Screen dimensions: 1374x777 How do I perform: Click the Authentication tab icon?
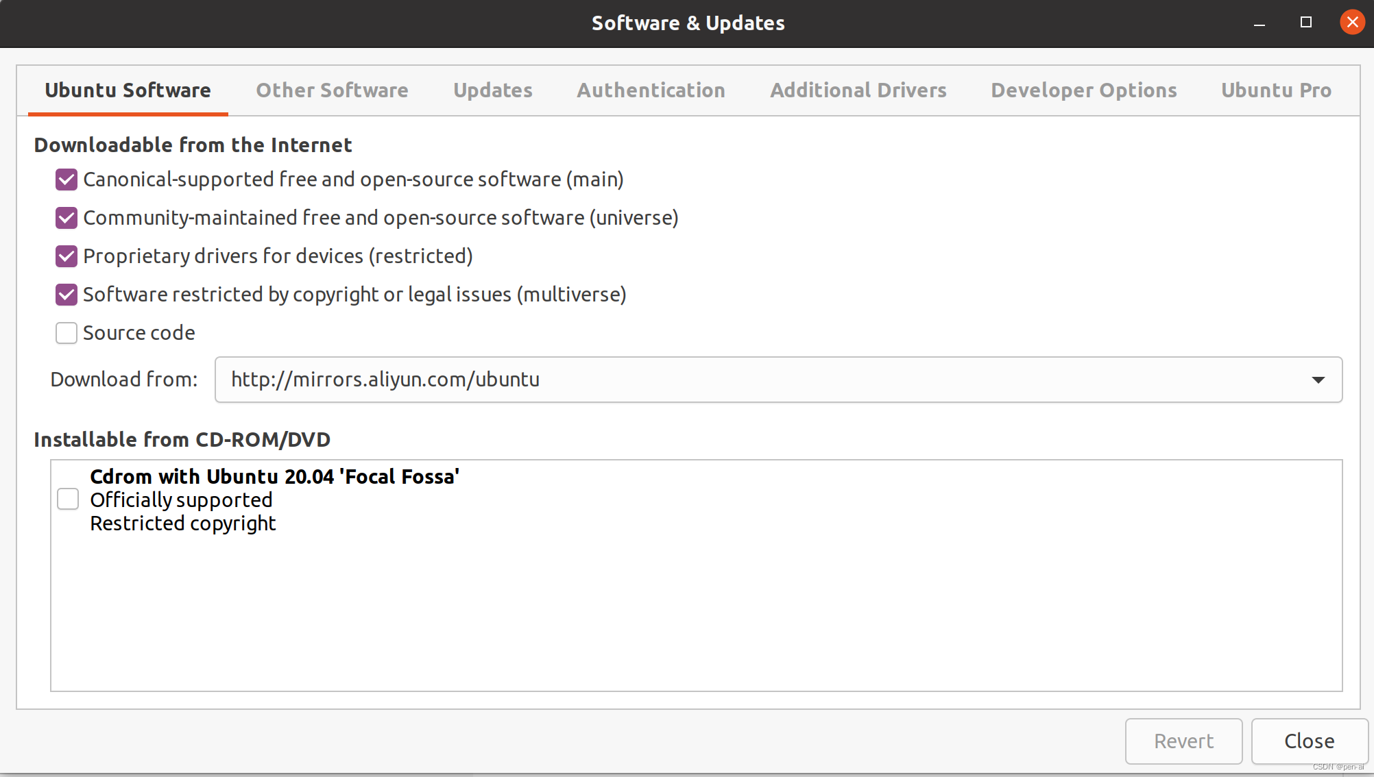tap(651, 90)
